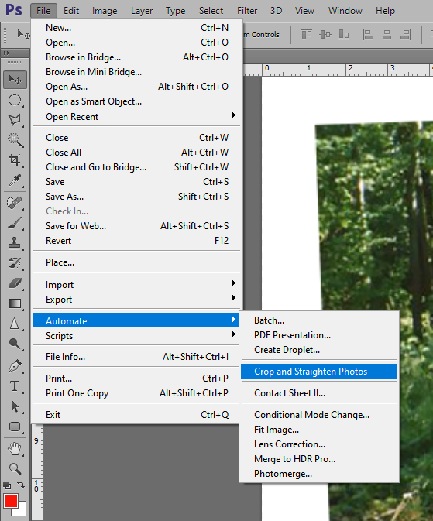Click the Photoshop Ps logo
433x521 pixels.
point(14,10)
